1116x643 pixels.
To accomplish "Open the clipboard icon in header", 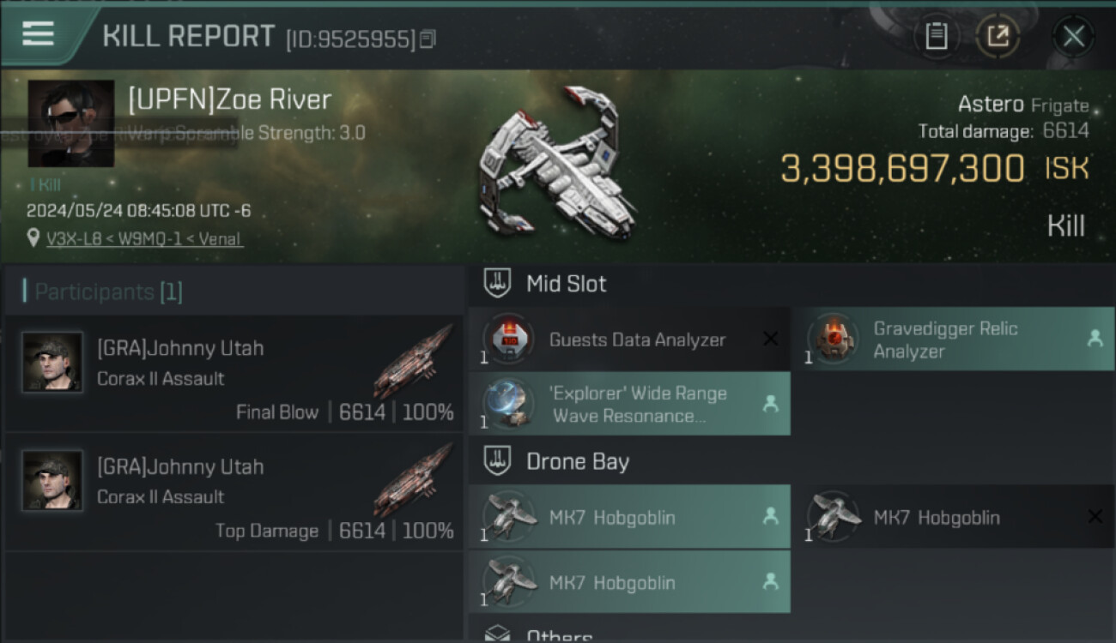I will pyautogui.click(x=936, y=36).
